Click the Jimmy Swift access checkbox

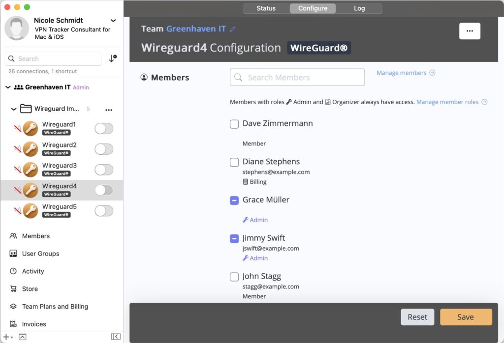click(234, 239)
